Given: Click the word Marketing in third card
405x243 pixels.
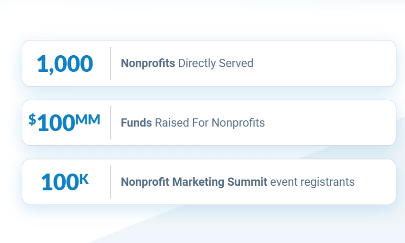Looking at the screenshot, I should [x=200, y=182].
